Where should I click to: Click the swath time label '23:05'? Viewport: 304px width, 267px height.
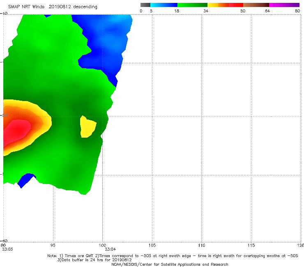pos(7,249)
